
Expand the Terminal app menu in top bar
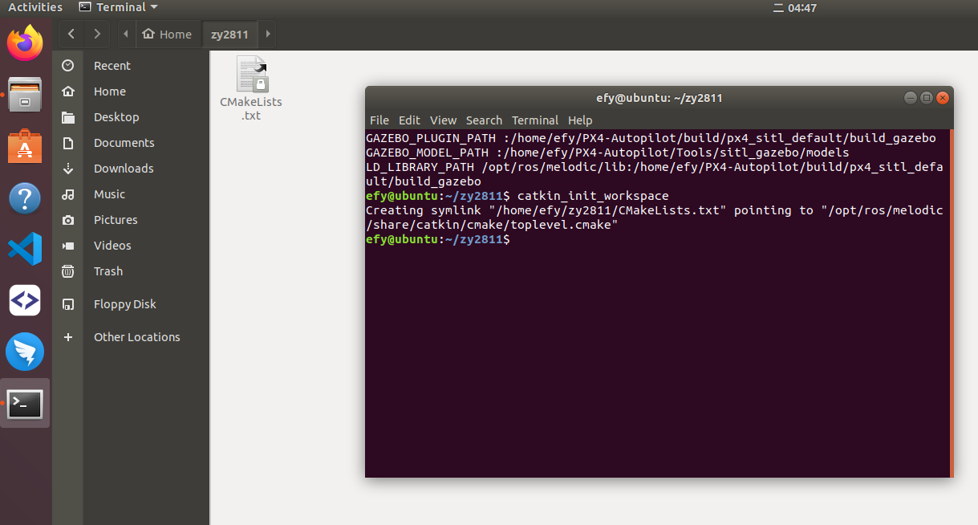coord(119,7)
